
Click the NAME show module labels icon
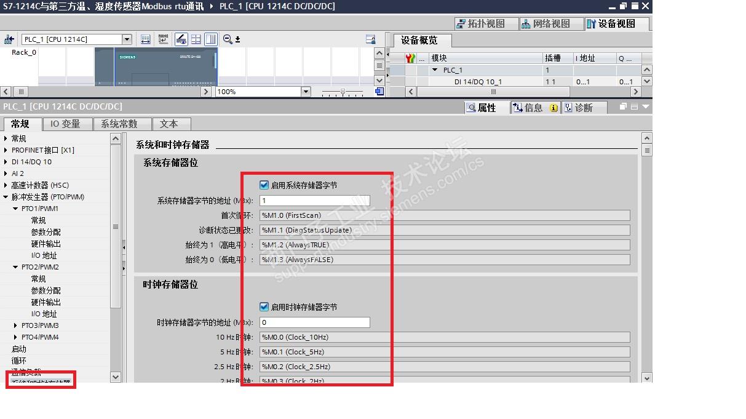163,39
